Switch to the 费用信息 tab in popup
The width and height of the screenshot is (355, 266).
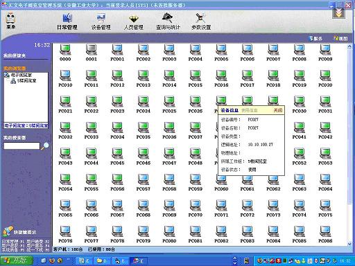250,110
